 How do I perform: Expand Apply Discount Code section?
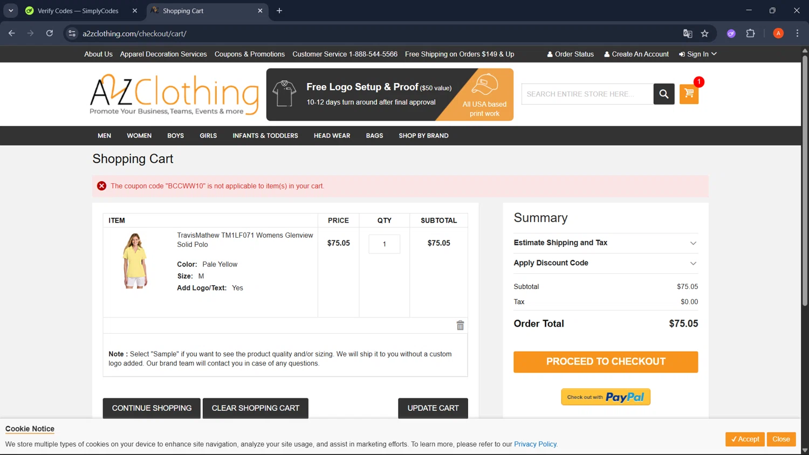point(606,263)
